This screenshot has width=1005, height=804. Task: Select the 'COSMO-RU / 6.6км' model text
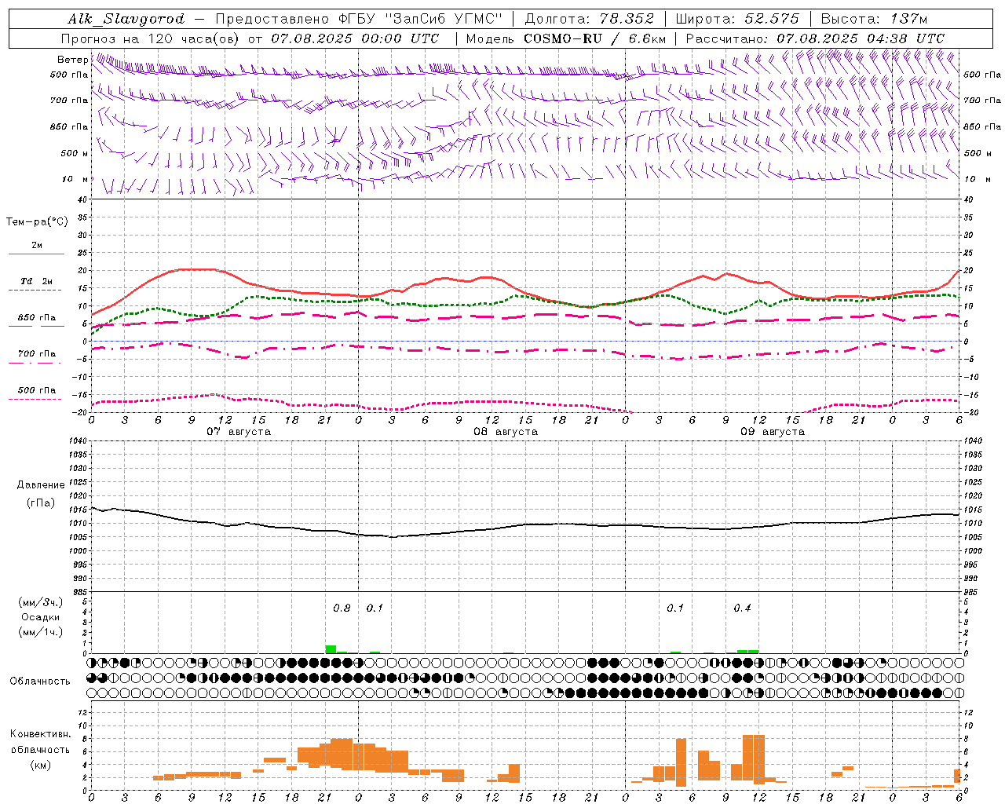point(595,38)
